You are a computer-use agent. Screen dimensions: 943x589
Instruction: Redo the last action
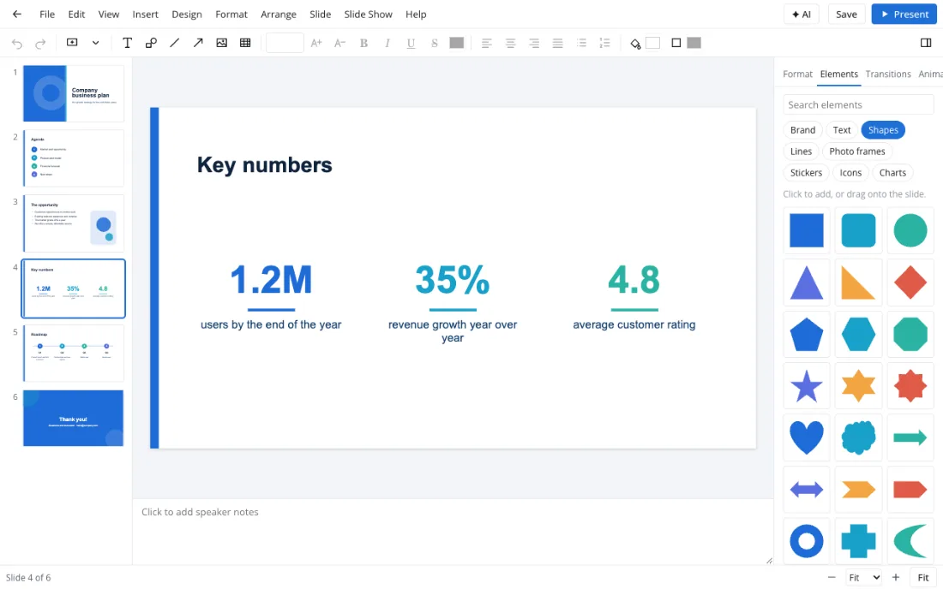[40, 43]
